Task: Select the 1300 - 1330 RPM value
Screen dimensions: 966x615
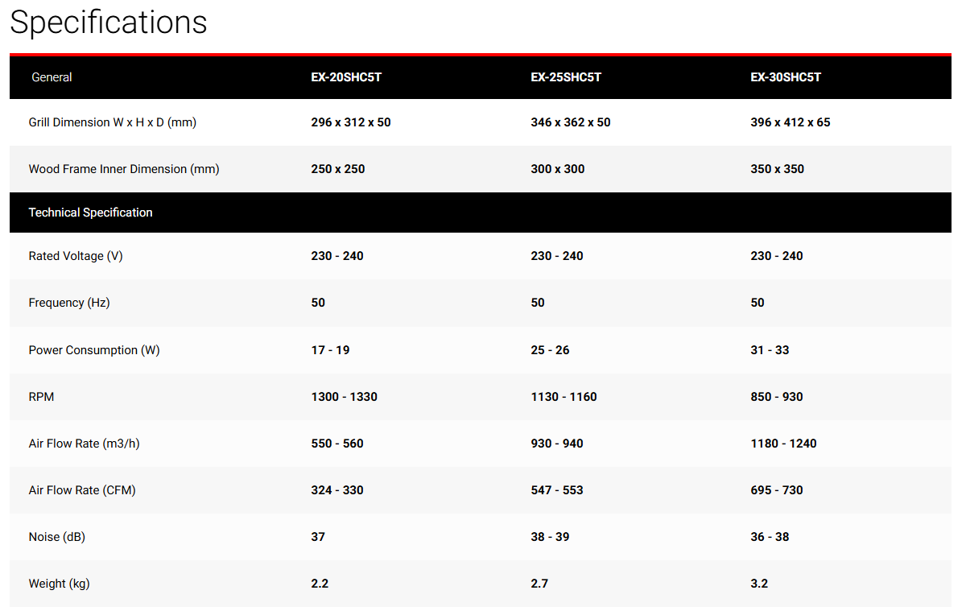Action: [344, 397]
